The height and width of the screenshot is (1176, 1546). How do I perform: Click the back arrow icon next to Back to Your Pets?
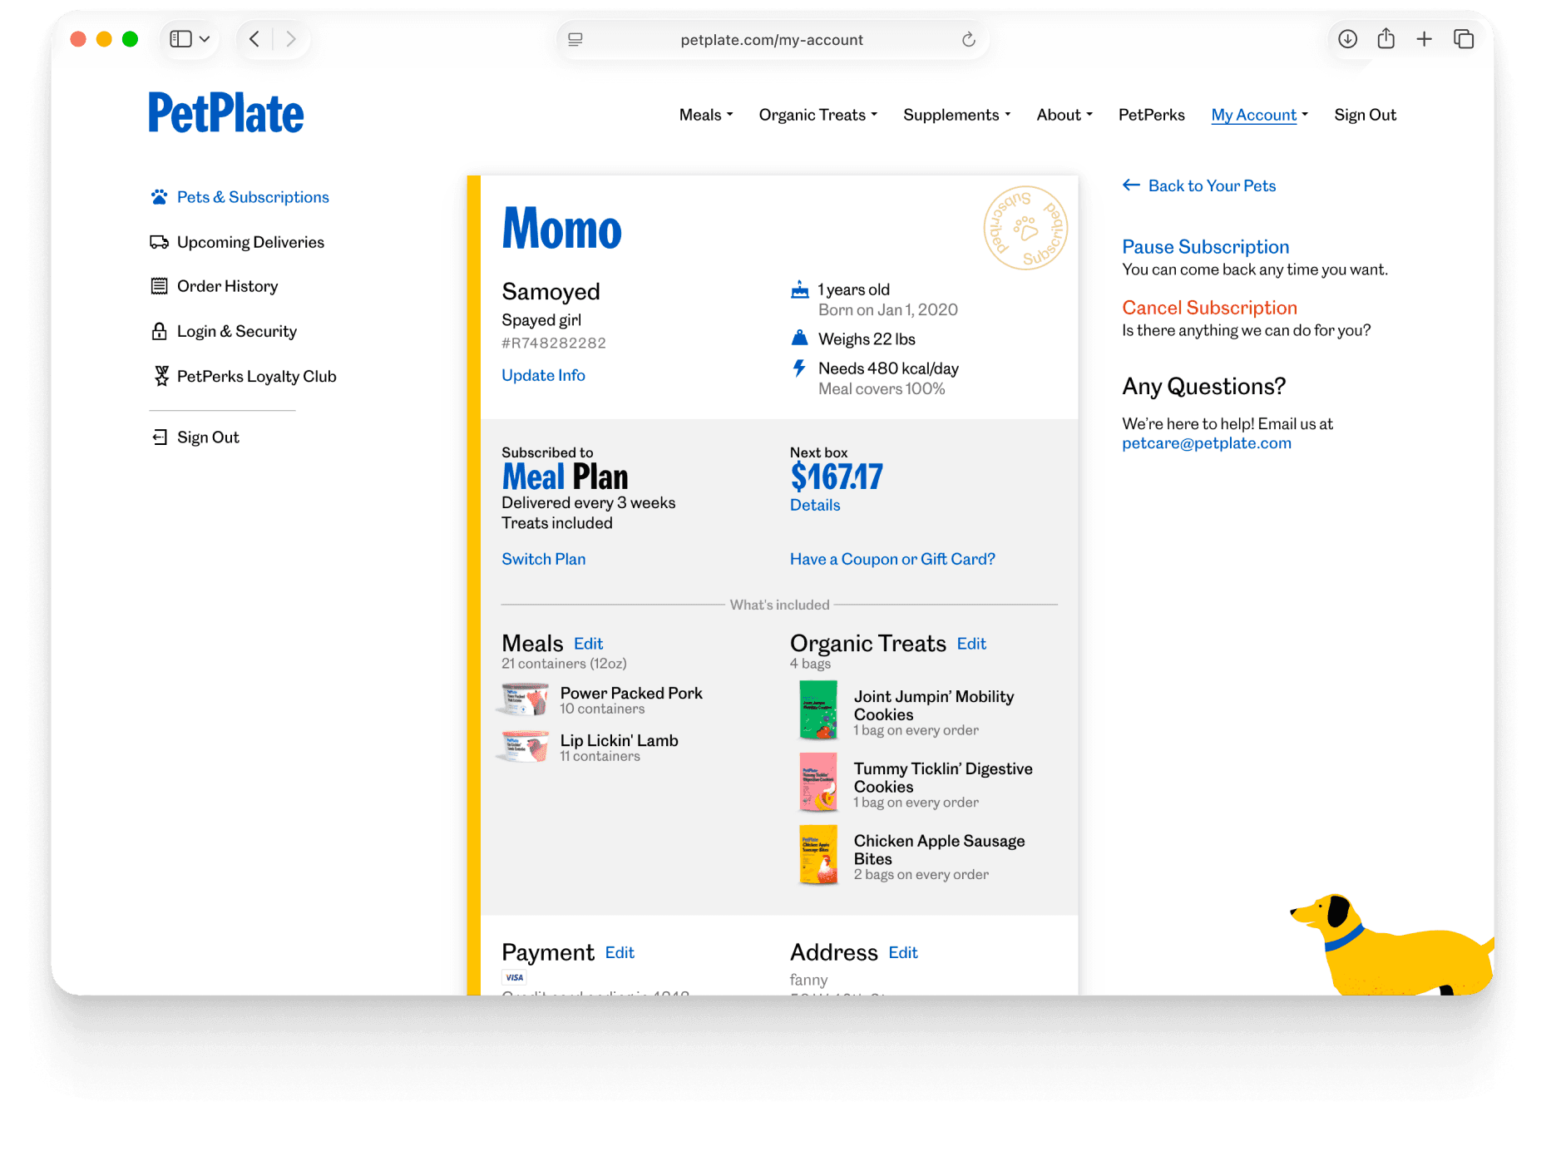(x=1131, y=185)
